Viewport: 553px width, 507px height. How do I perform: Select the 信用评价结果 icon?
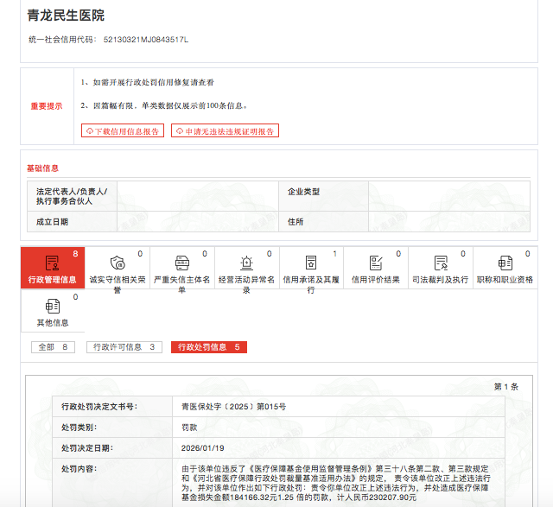click(x=376, y=263)
